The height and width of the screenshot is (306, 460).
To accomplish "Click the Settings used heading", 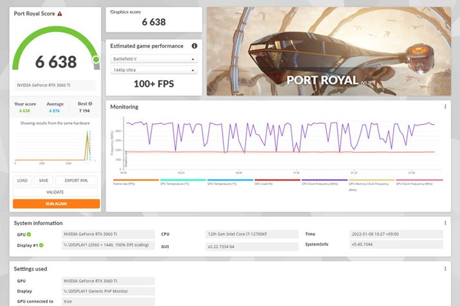I will pyautogui.click(x=30, y=269).
